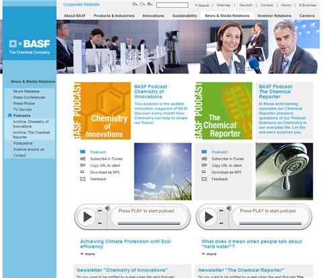Go to Home link in top bar
This screenshot has height=278, width=323.
point(286,5)
